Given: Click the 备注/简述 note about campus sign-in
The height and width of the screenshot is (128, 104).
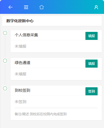Looking at the screenshot, I should pyautogui.click(x=40, y=114).
